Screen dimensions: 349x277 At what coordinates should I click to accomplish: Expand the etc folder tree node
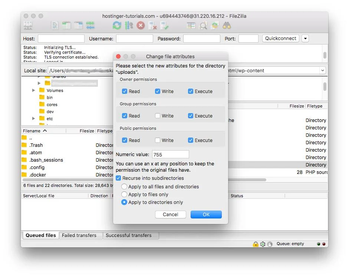click(x=34, y=119)
